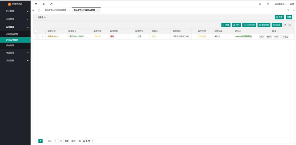Viewport: 296px width, 145px height.
Task: Check the row checkbox for XS202004281001
Action: point(36,37)
